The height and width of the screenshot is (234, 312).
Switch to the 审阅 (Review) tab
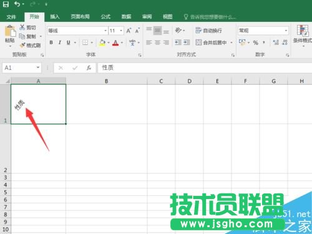pyautogui.click(x=147, y=17)
